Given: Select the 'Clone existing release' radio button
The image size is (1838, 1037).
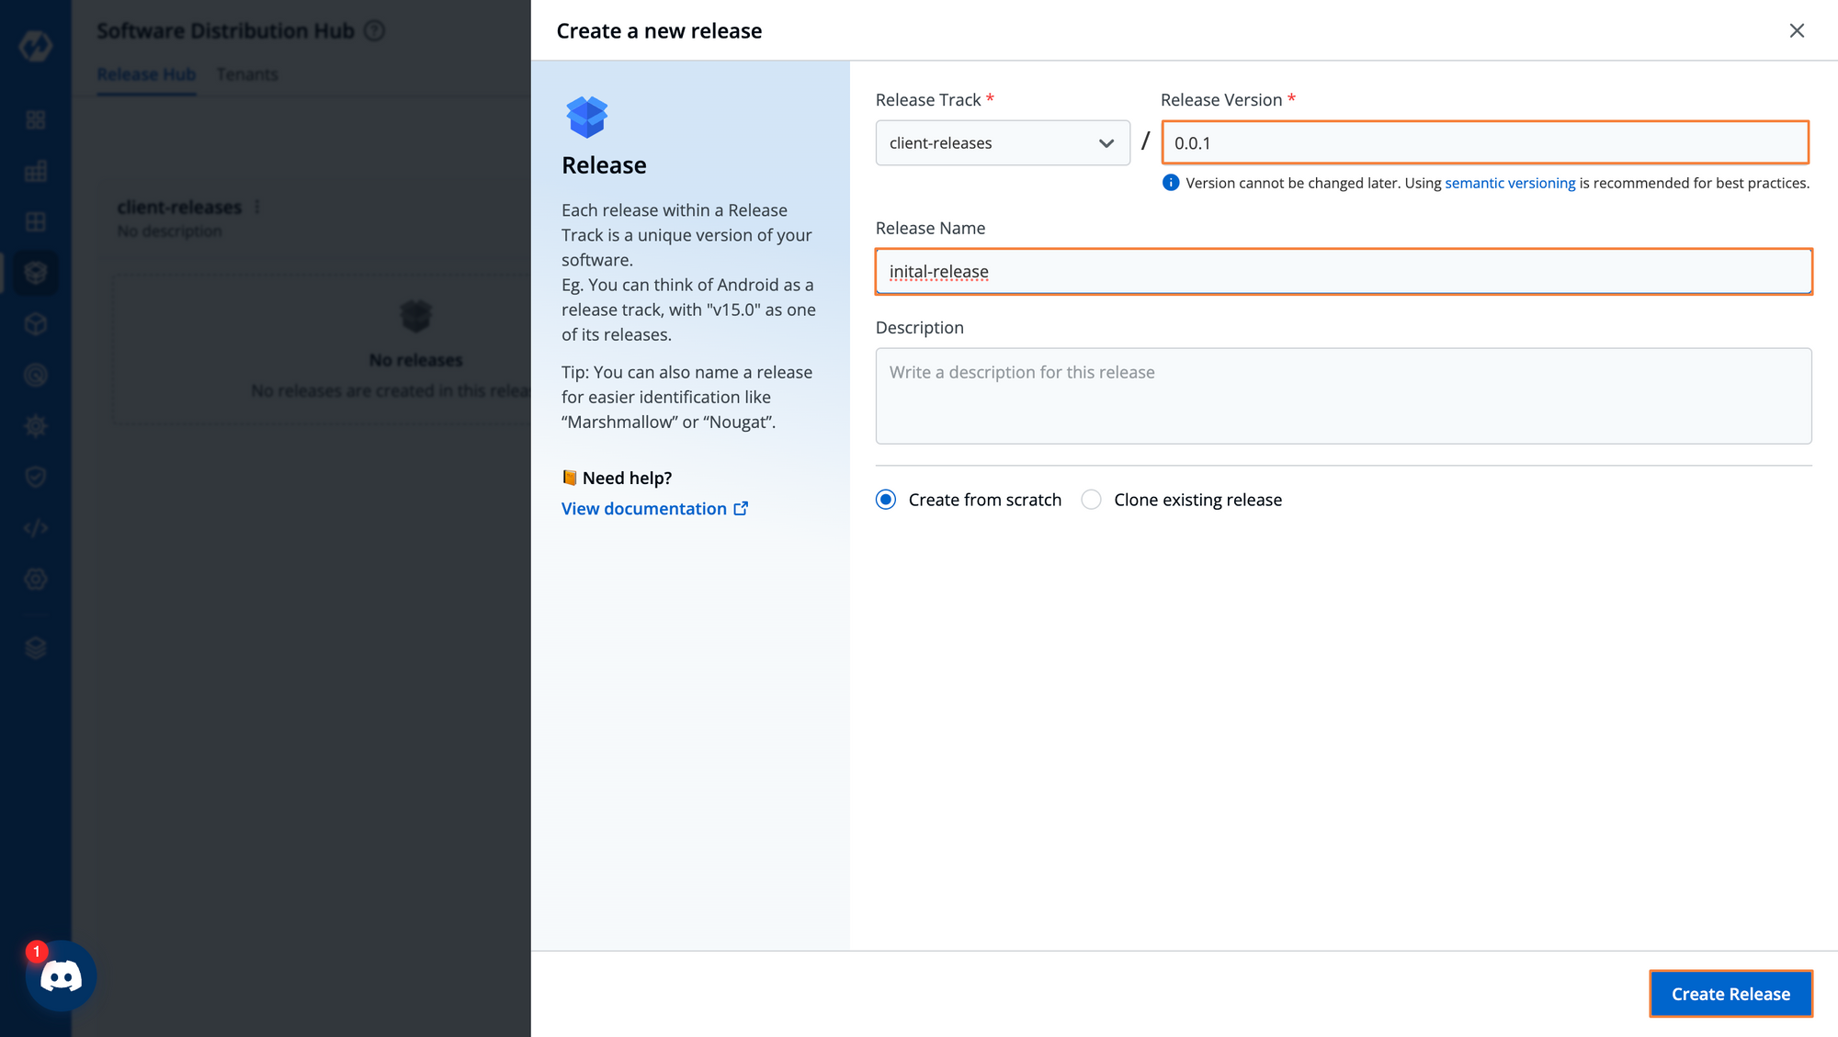Looking at the screenshot, I should point(1089,499).
